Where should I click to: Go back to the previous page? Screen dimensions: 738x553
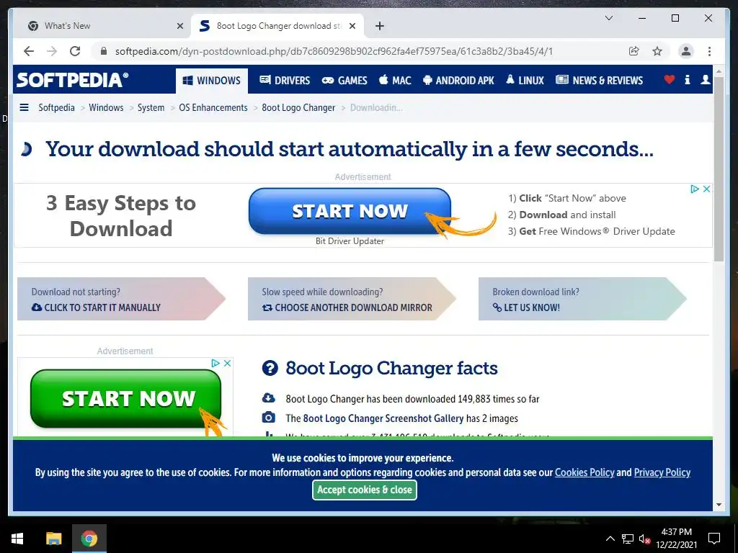[29, 51]
